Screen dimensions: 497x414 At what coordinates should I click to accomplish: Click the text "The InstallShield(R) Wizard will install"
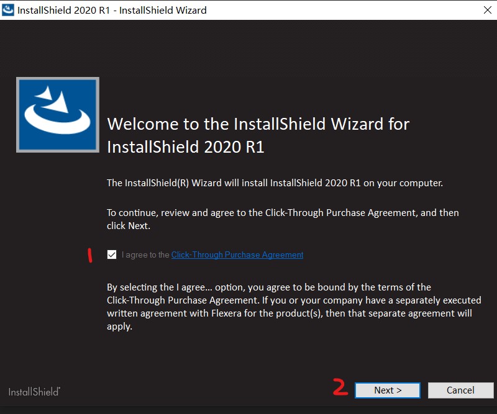click(x=189, y=183)
